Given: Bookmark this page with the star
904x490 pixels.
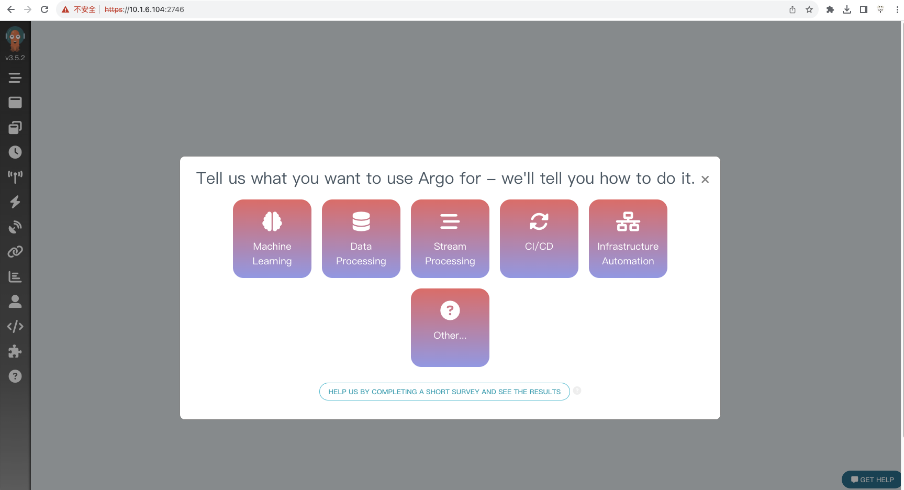Looking at the screenshot, I should (809, 9).
